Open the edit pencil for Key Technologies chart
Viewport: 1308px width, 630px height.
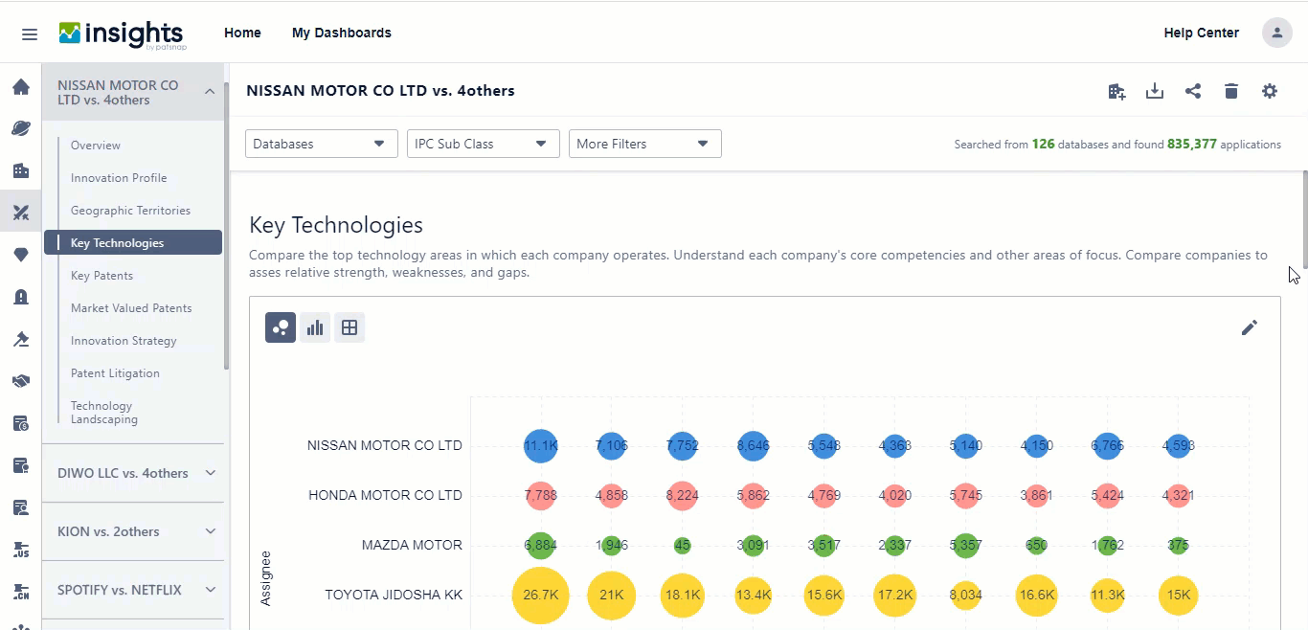tap(1250, 327)
